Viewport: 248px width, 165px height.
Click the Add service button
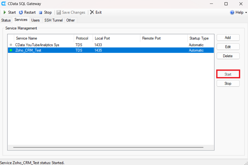click(x=228, y=38)
